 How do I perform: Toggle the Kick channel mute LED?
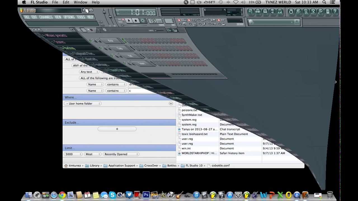[91, 41]
